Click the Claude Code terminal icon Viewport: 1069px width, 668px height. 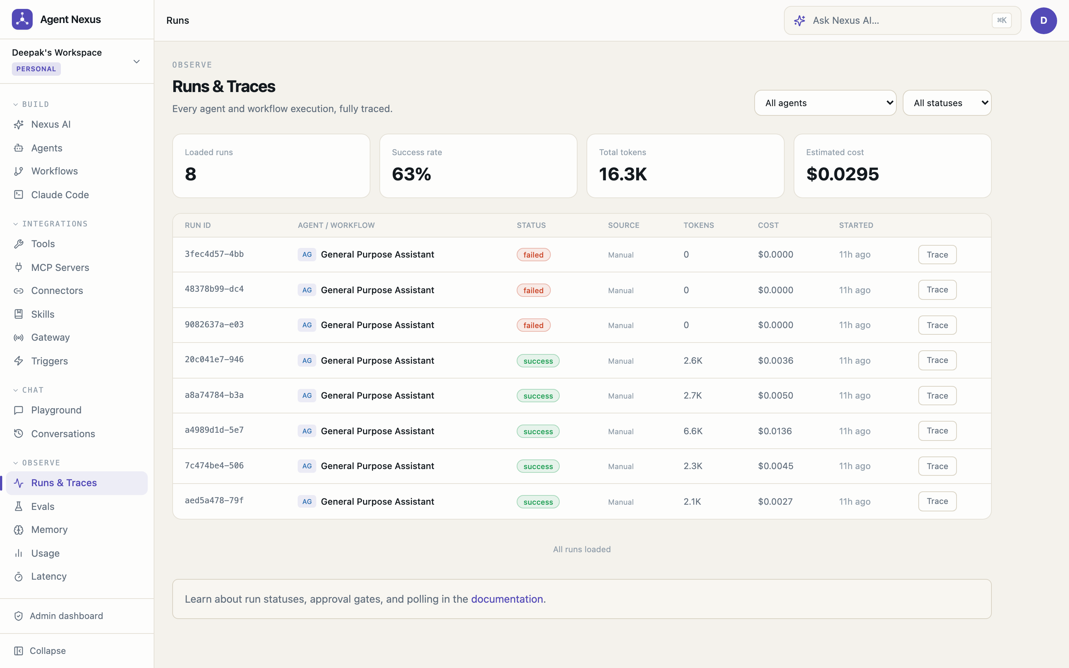pyautogui.click(x=19, y=195)
